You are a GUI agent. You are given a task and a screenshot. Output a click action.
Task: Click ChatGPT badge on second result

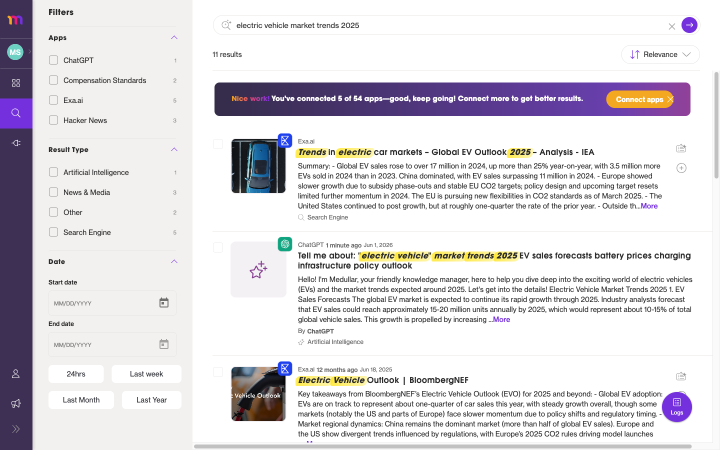click(285, 244)
